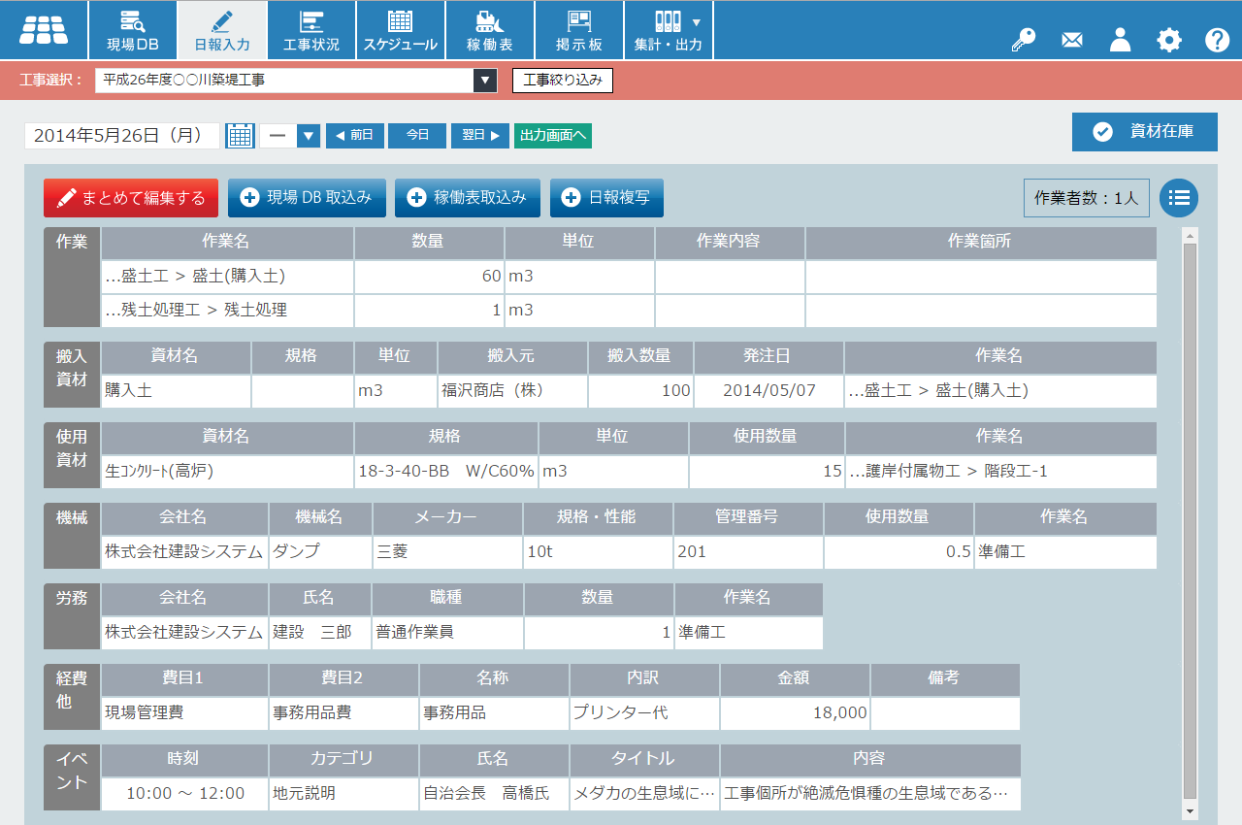1242x825 pixels.
Task: Click the app logo home icon
Action: (44, 30)
